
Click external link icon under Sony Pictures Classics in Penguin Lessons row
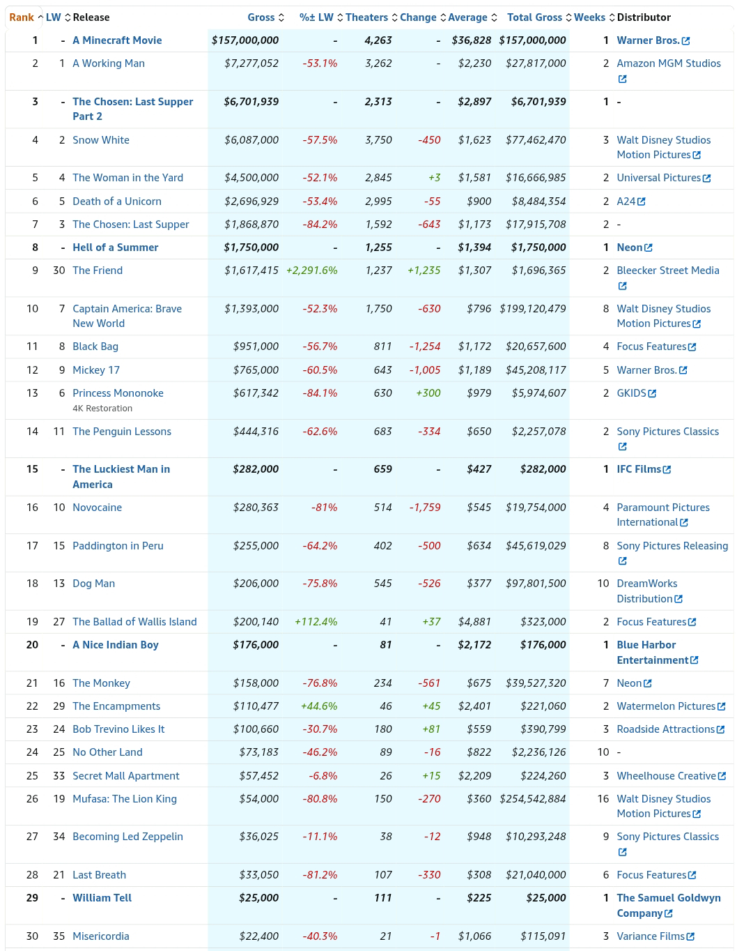pos(622,446)
